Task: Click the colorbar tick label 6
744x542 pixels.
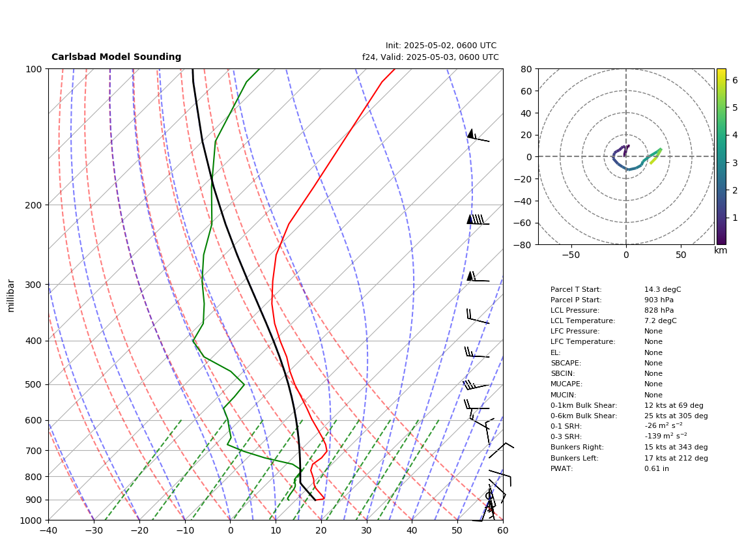Action: (x=735, y=81)
